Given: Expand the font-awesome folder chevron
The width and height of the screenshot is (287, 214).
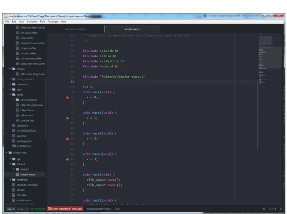Looking at the screenshot, I should (14, 100).
